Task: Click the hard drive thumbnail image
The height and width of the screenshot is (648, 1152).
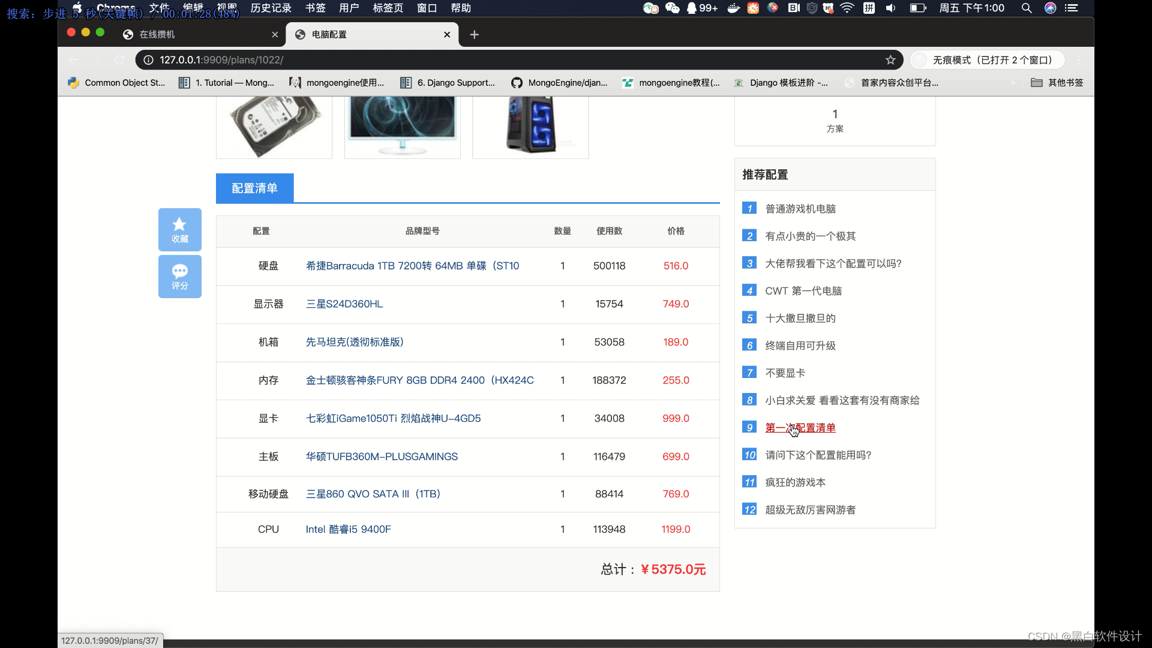Action: pyautogui.click(x=274, y=127)
